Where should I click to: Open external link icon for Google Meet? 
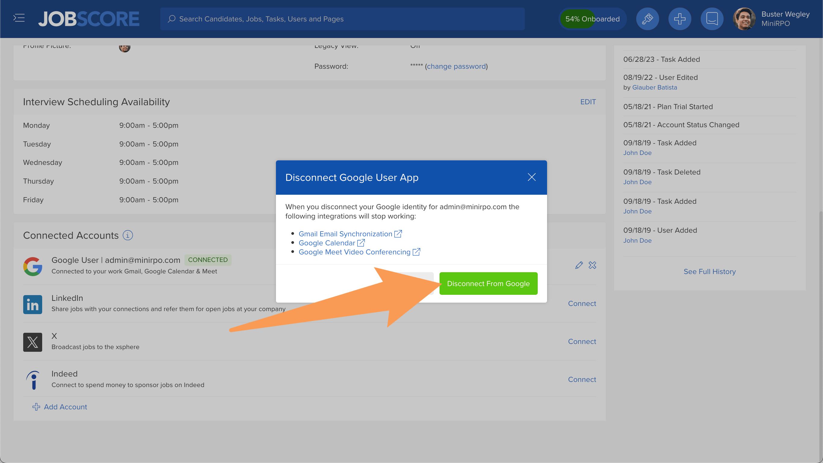[416, 252]
